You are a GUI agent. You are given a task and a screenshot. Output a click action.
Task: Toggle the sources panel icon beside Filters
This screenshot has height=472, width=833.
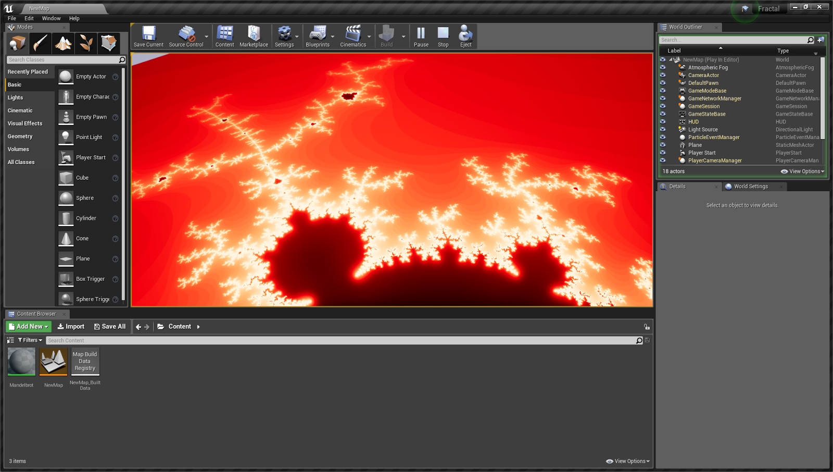click(x=10, y=340)
